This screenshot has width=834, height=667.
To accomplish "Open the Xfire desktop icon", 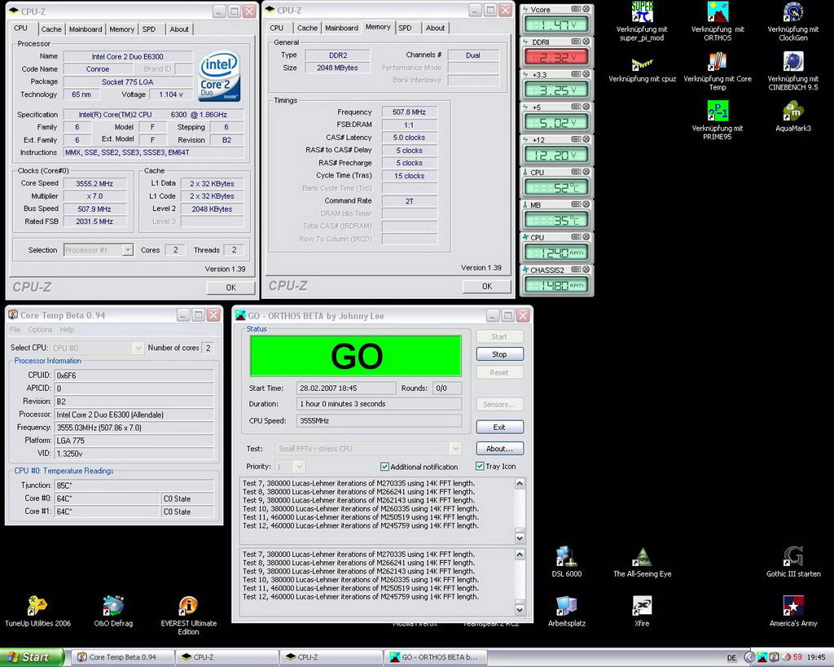I will (x=642, y=611).
